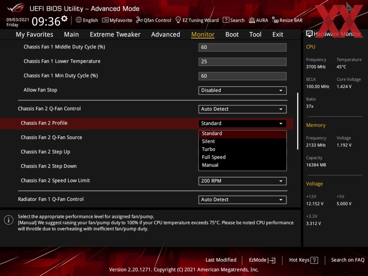Click Chassis Fan 1 Middle Duty Cycle field
The width and height of the screenshot is (368, 276).
pos(242,47)
